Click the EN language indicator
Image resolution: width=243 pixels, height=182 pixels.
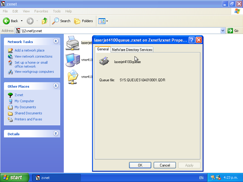click(x=201, y=178)
